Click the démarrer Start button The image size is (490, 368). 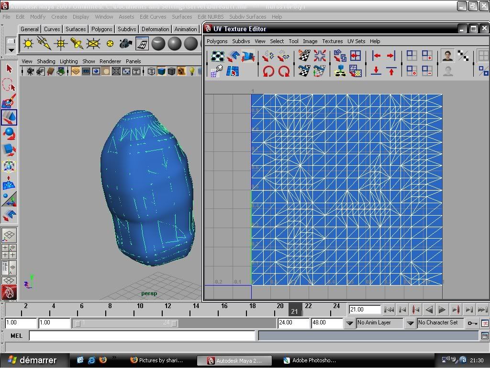coord(33,360)
